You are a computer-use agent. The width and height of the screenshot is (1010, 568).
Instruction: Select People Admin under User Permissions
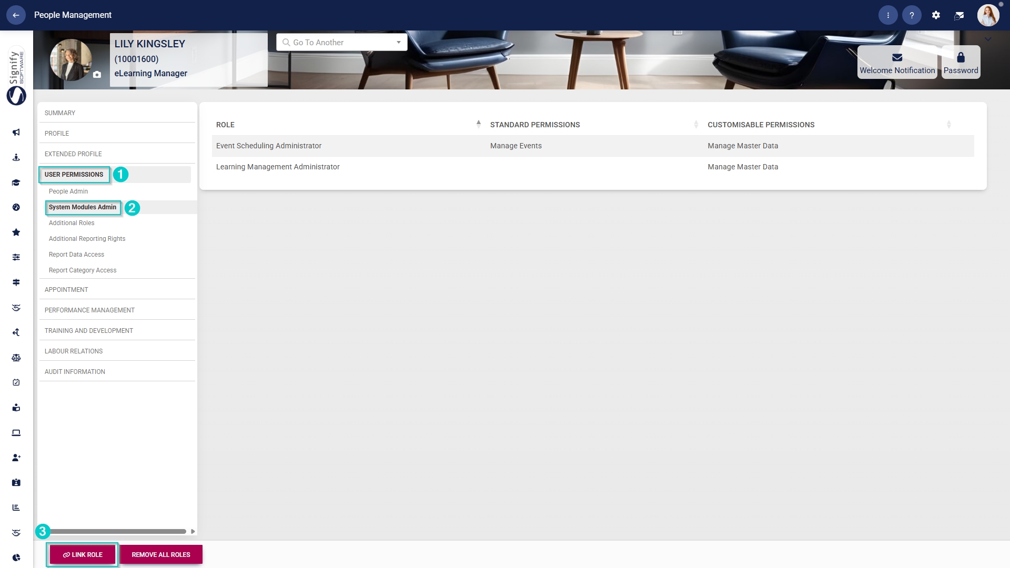point(68,191)
